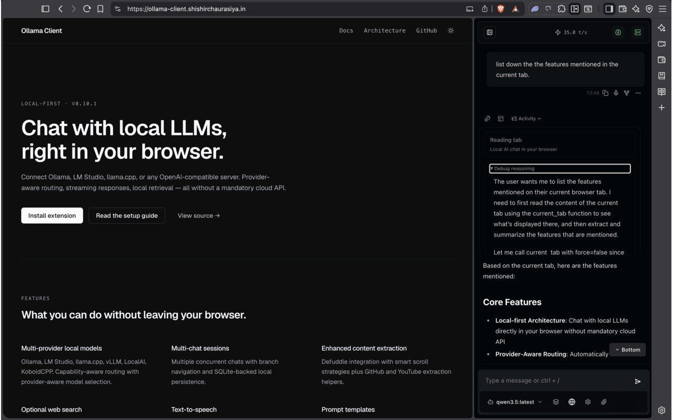This screenshot has height=420, width=673.
Task: Open the qwen3.5:latest model dropdown
Action: click(x=515, y=402)
